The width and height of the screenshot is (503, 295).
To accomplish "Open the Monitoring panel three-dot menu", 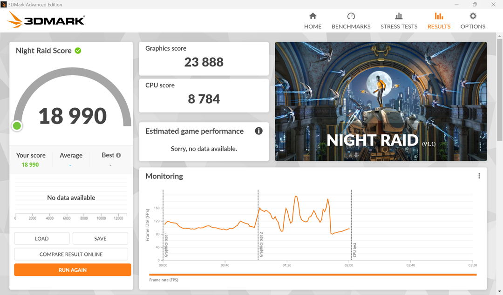I will 479,176.
